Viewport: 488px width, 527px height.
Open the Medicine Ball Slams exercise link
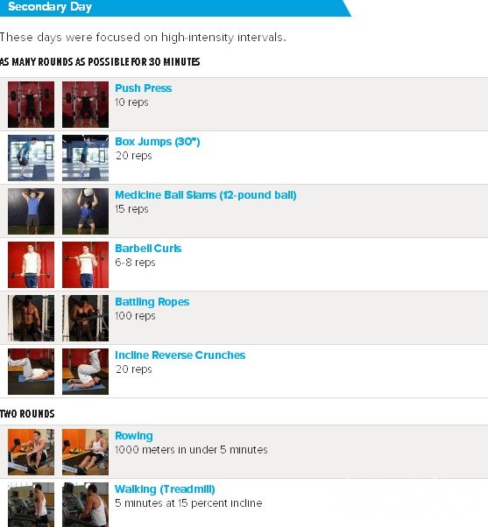[206, 195]
